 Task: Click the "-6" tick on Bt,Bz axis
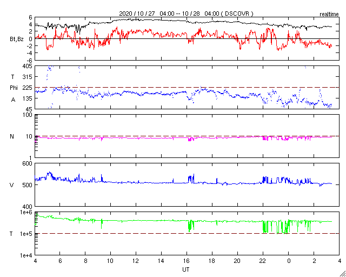[29, 60]
